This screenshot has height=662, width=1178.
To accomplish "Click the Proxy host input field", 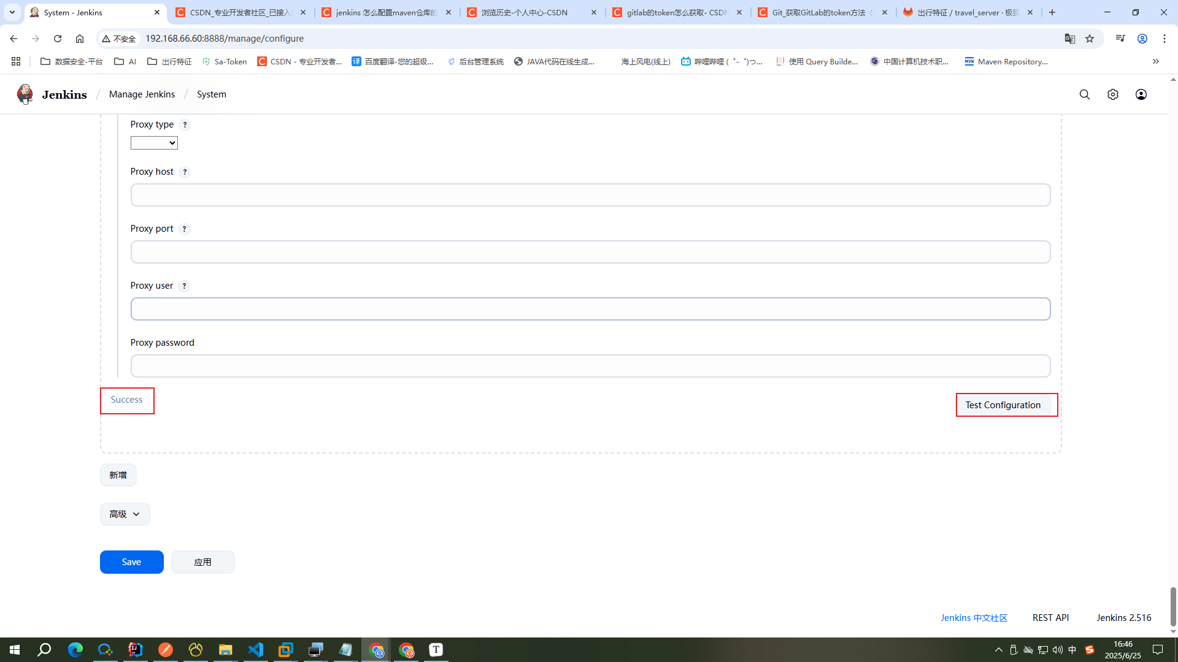I will (590, 195).
